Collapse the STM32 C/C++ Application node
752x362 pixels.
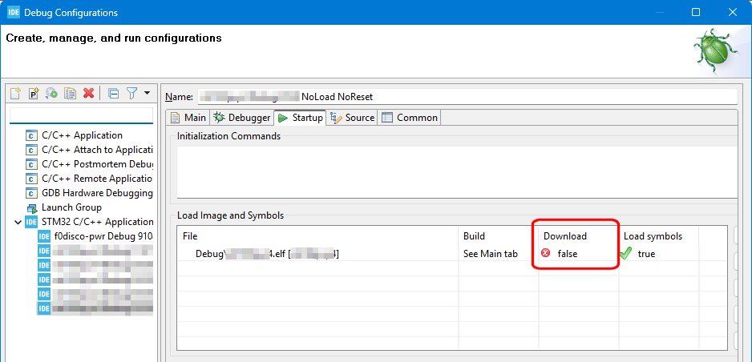coord(18,222)
